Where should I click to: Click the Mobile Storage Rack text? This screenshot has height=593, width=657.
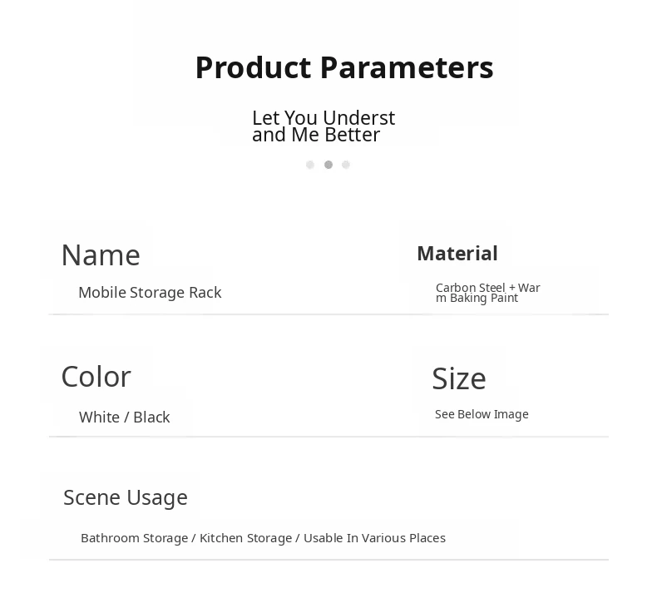pyautogui.click(x=150, y=292)
